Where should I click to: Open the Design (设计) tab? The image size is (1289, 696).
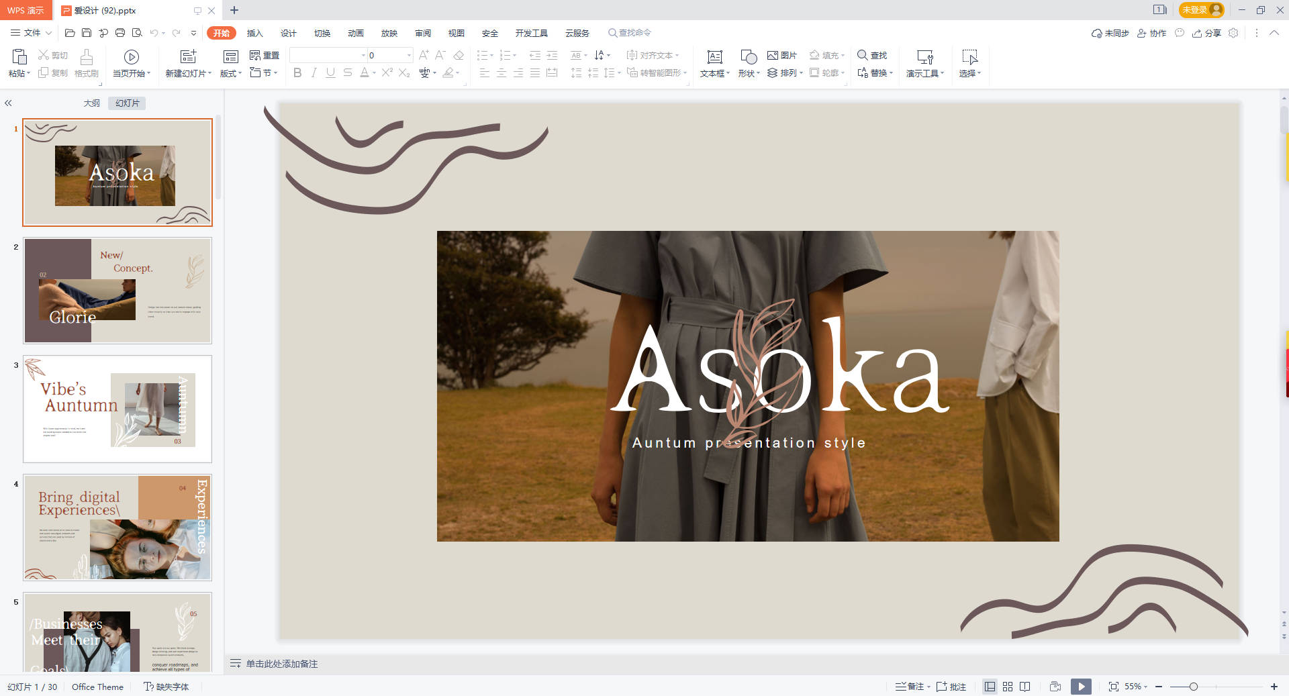pyautogui.click(x=288, y=33)
